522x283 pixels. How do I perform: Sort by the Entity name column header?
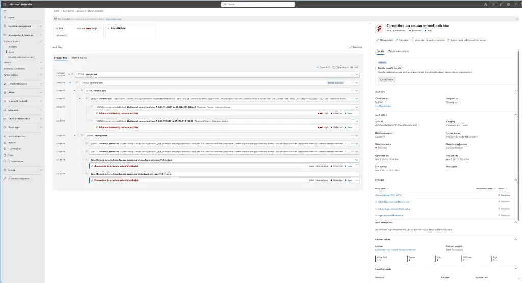381,189
